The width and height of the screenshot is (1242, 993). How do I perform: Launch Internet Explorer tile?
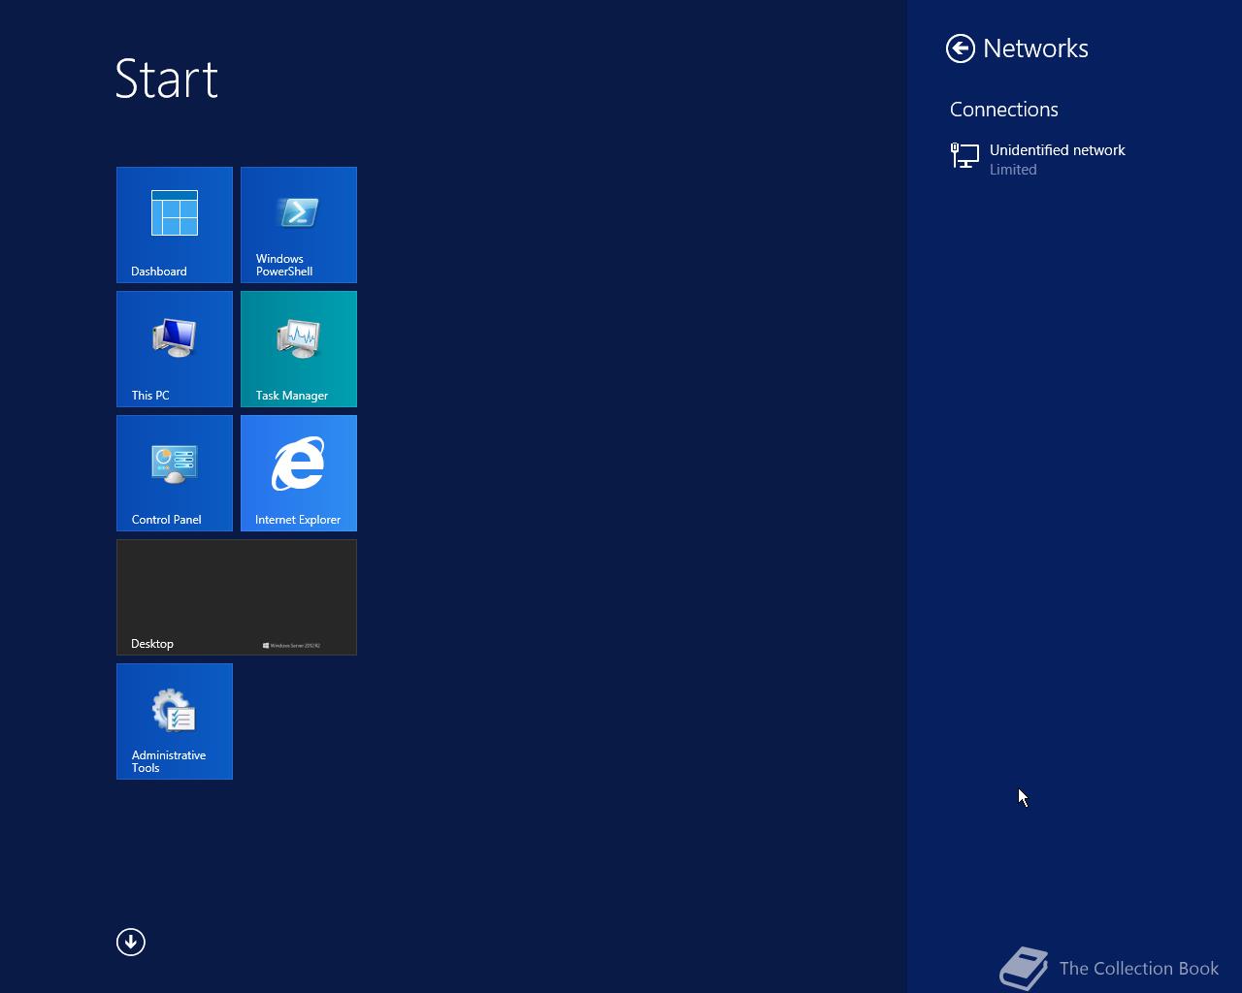click(299, 473)
